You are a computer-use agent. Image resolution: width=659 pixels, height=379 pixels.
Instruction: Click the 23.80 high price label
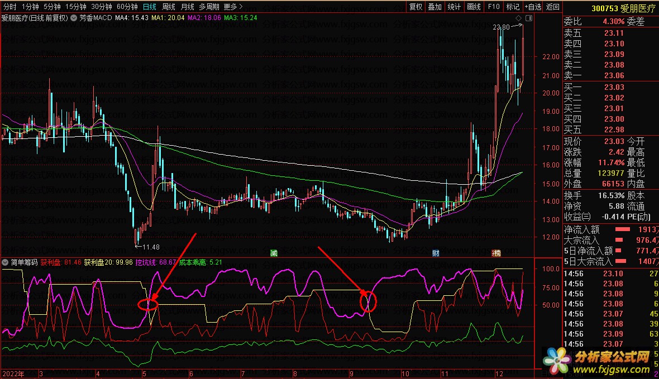pyautogui.click(x=501, y=27)
